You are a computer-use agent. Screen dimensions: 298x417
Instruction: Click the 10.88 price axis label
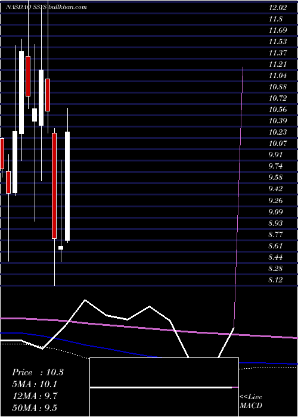click(x=278, y=87)
